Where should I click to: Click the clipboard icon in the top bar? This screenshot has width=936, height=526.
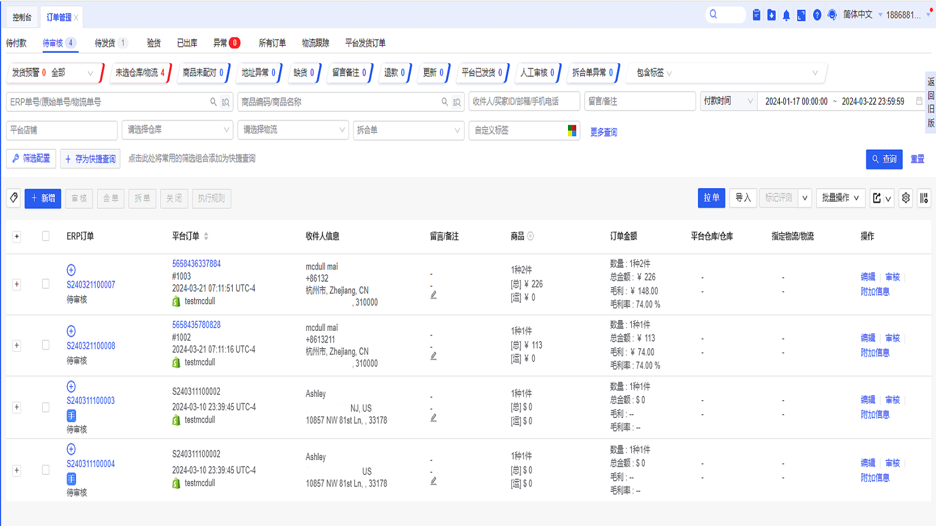[756, 15]
